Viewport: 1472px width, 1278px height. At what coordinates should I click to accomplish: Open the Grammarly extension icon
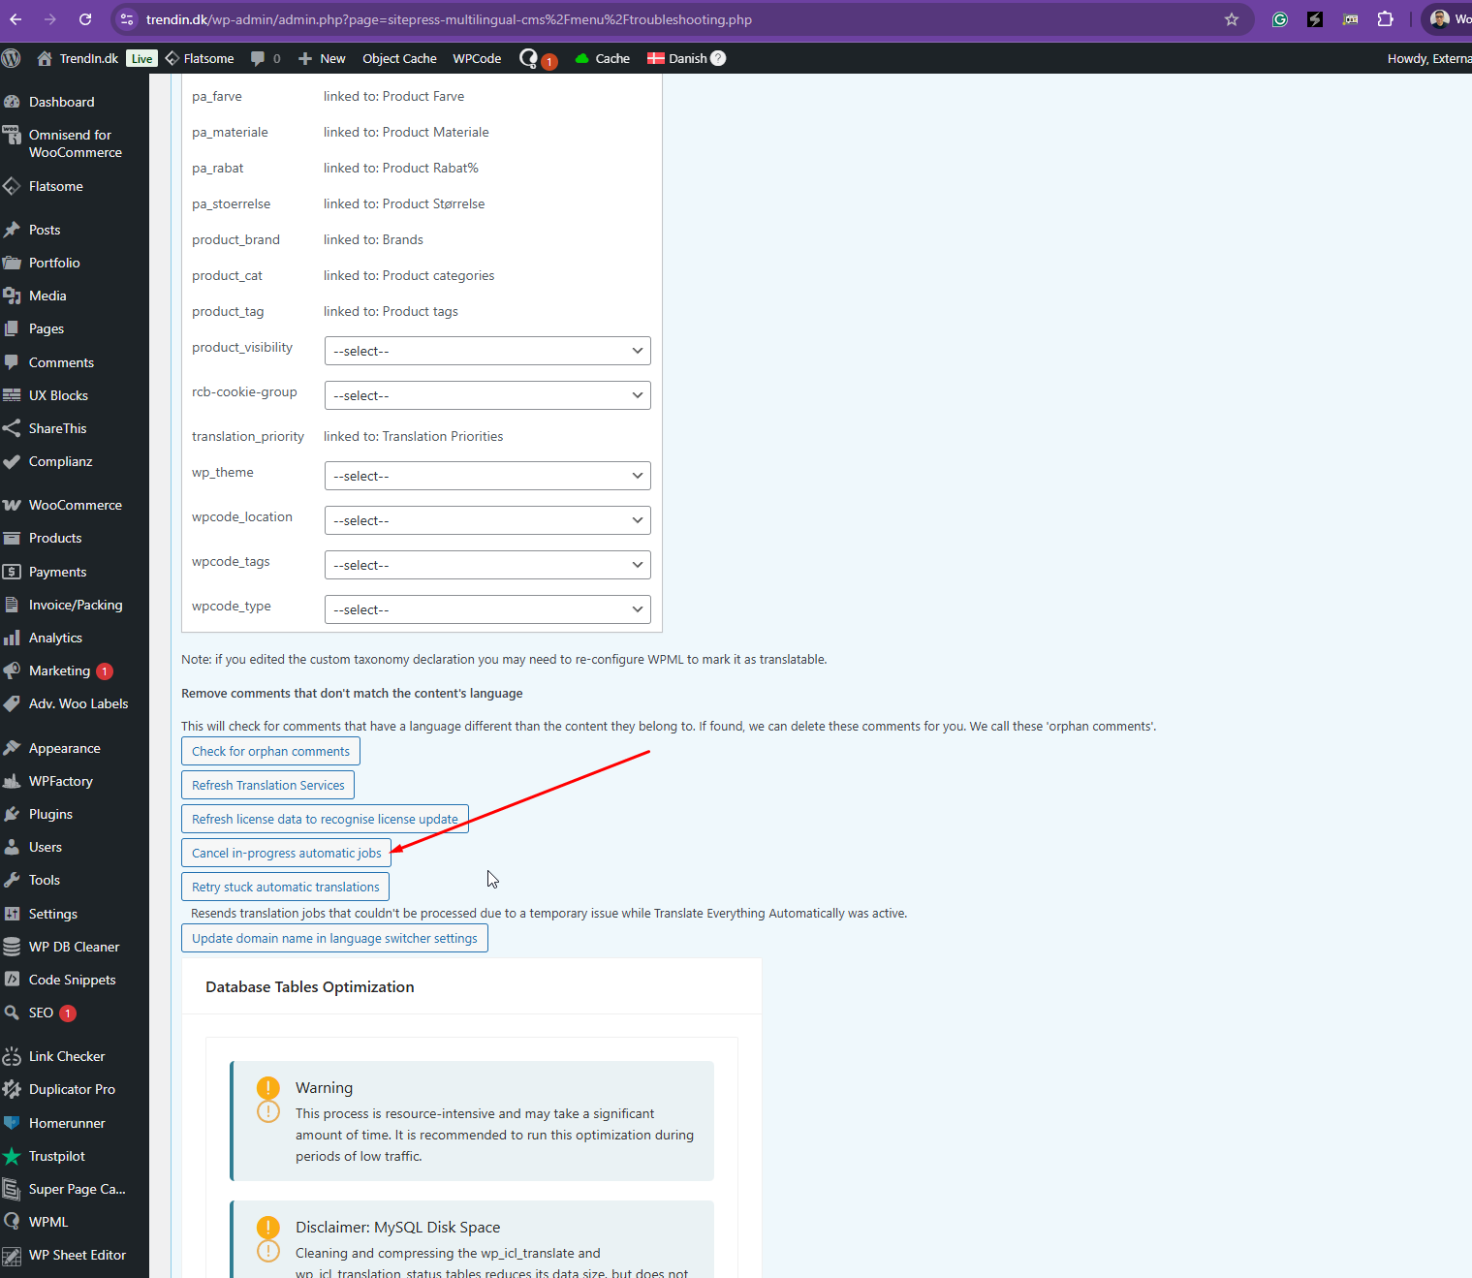click(1279, 19)
